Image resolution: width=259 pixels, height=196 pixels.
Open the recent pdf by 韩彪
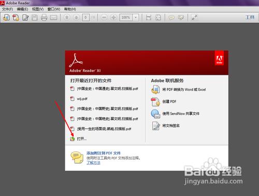(104, 129)
